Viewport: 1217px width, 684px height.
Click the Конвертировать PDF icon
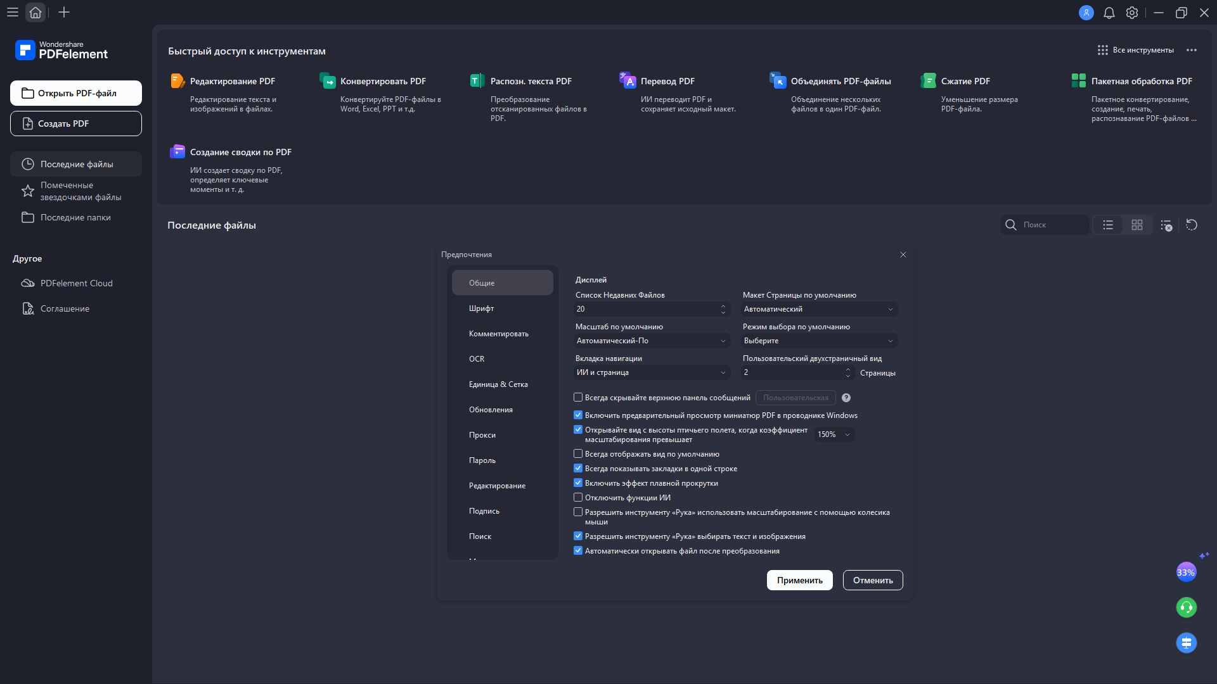pyautogui.click(x=328, y=81)
